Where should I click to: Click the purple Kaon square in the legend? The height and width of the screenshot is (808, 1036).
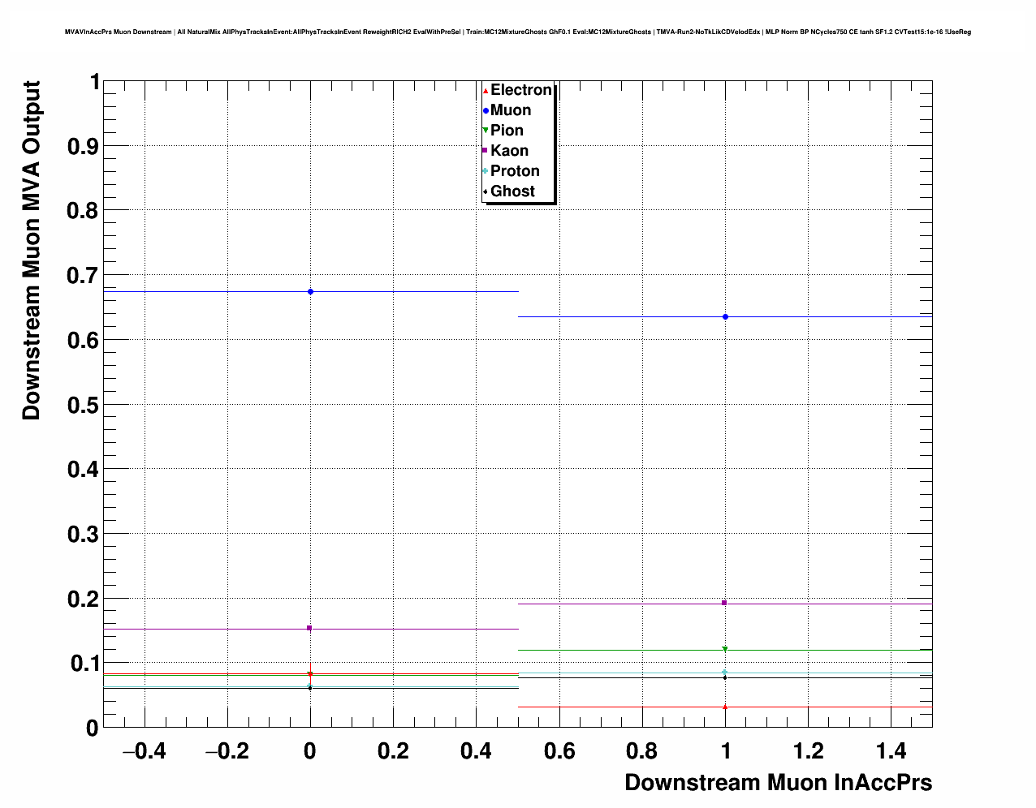coord(486,151)
